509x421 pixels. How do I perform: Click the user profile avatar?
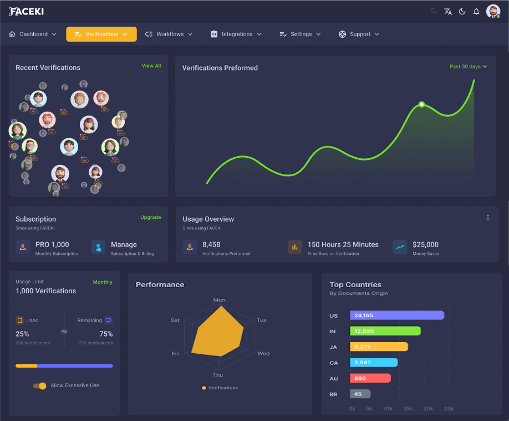(493, 12)
